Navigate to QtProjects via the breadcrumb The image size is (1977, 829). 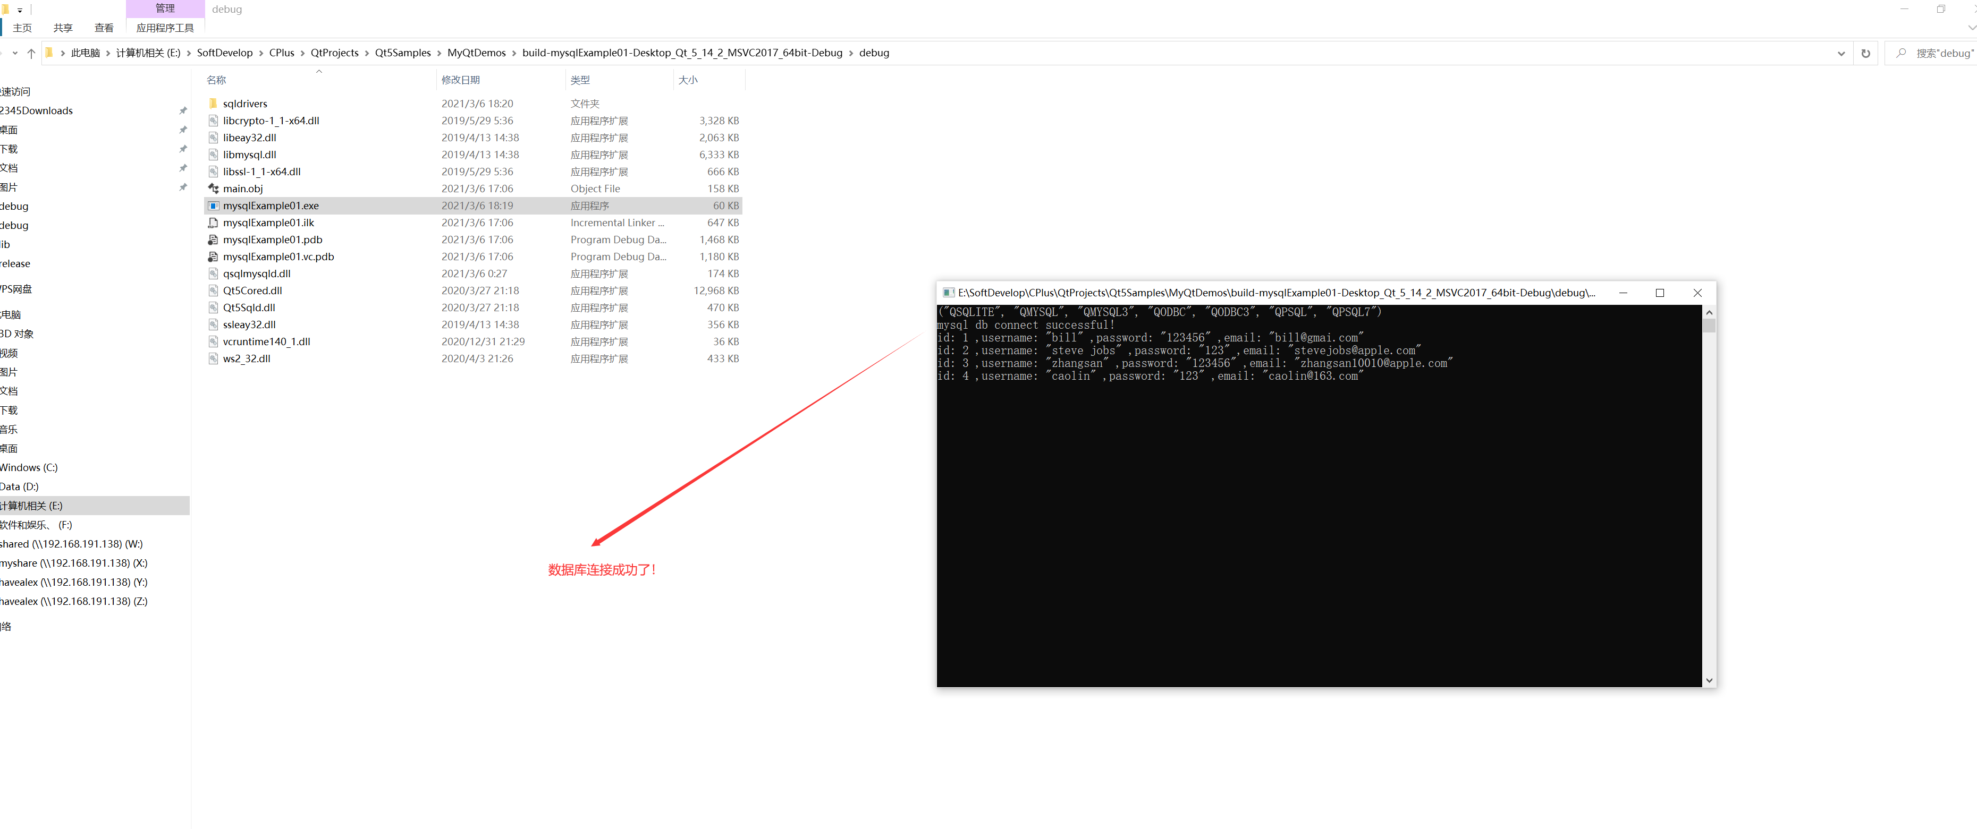tap(335, 53)
